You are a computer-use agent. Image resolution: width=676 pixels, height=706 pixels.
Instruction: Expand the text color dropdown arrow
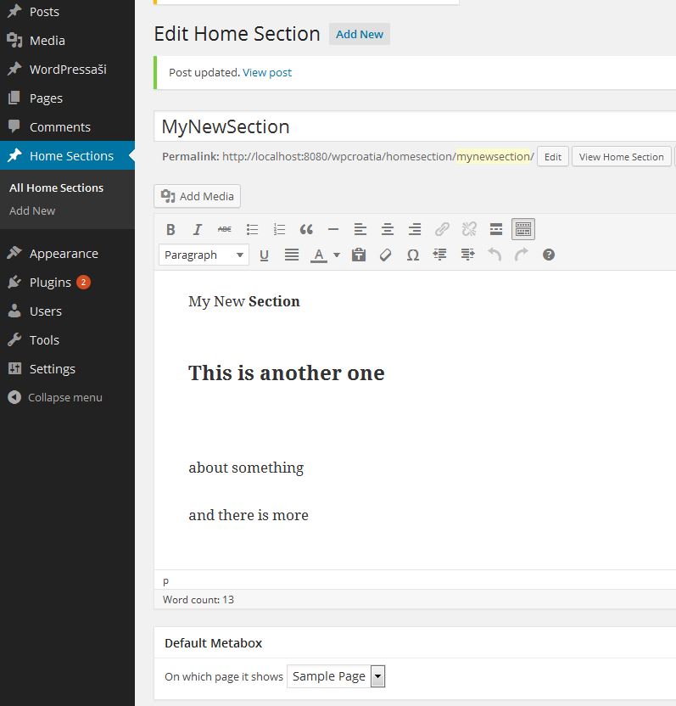tap(336, 255)
